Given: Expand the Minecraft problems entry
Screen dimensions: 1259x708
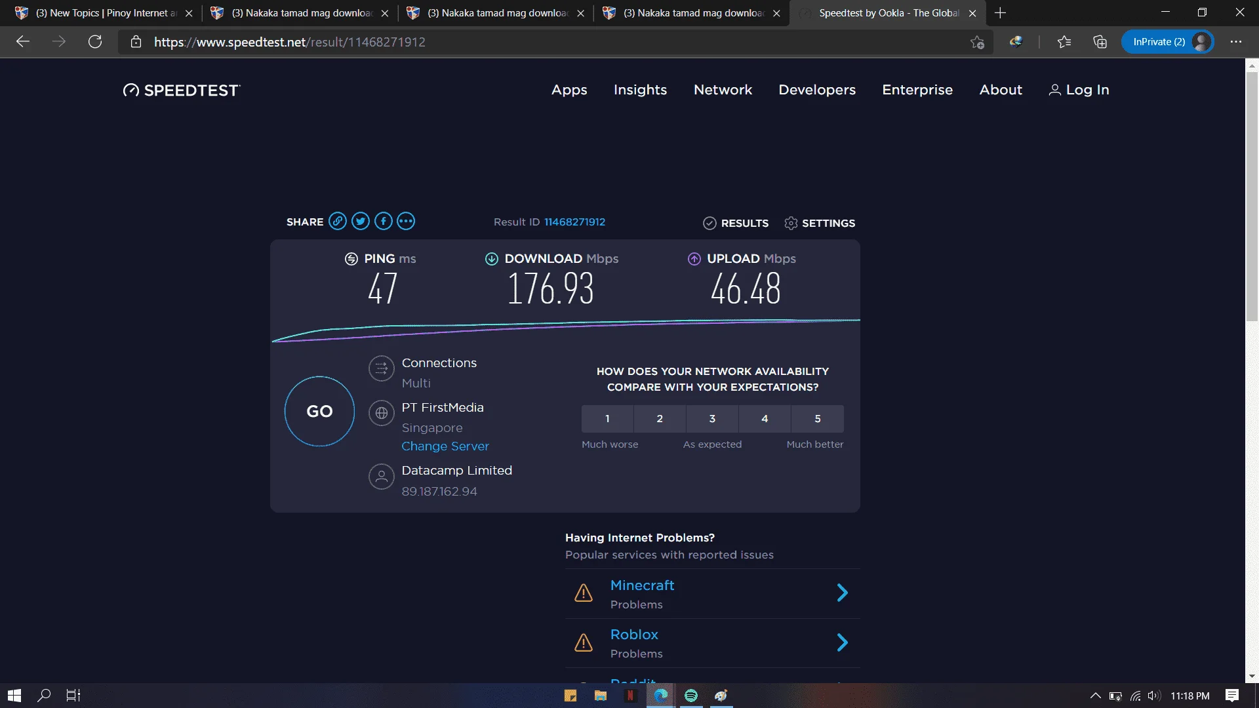Looking at the screenshot, I should pyautogui.click(x=843, y=593).
